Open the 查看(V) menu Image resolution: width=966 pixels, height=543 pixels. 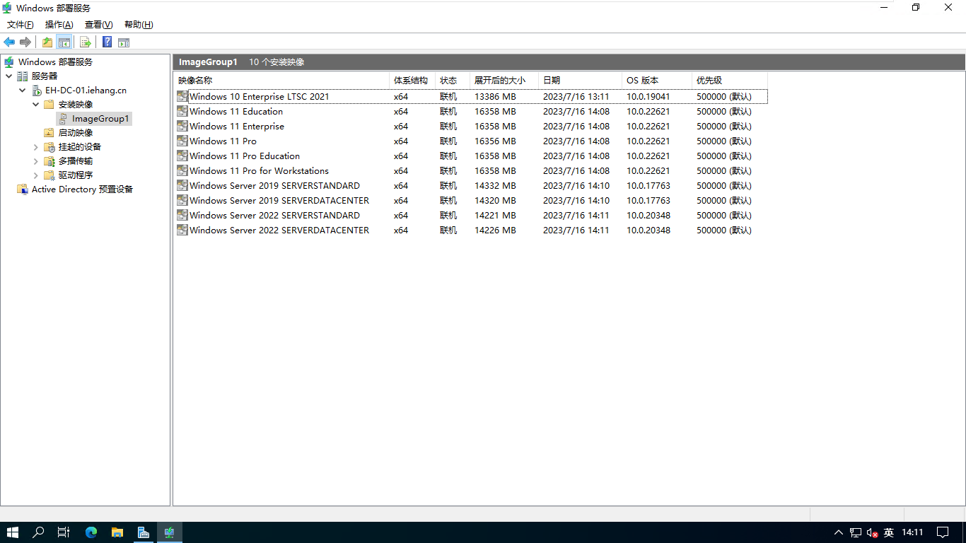[x=98, y=25]
